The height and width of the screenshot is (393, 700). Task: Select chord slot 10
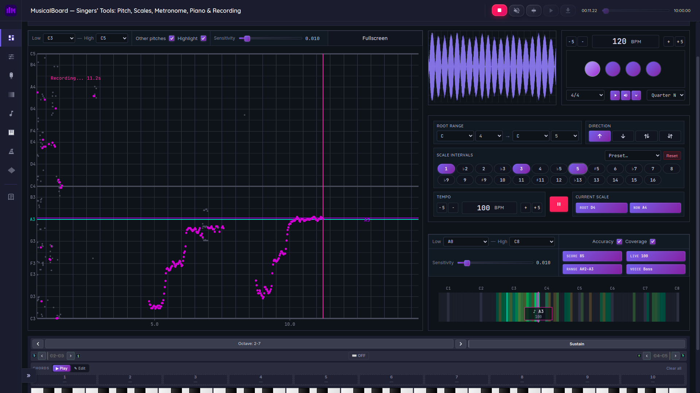tap(653, 379)
